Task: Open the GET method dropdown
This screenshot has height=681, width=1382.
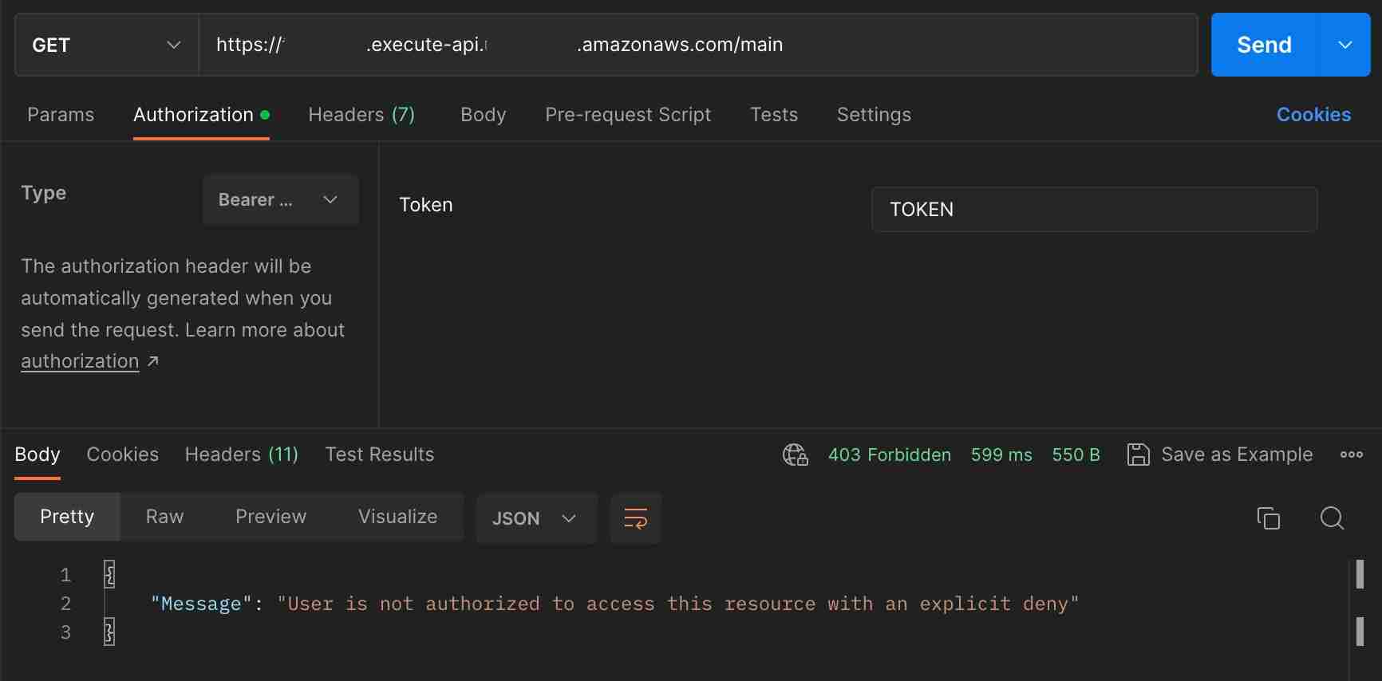Action: (x=106, y=45)
